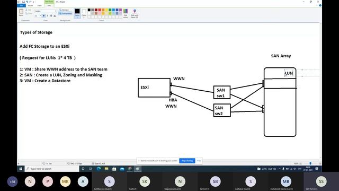Click the 'SAN sw2' switch label
The image size is (339, 191).
coord(219,111)
